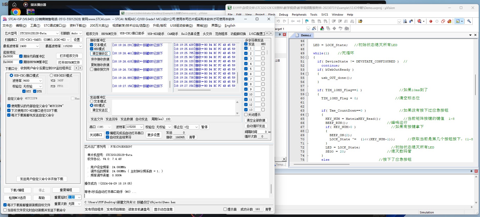480x217 pixels.
Task: Indent selected lines in µVision
Action: point(334,21)
